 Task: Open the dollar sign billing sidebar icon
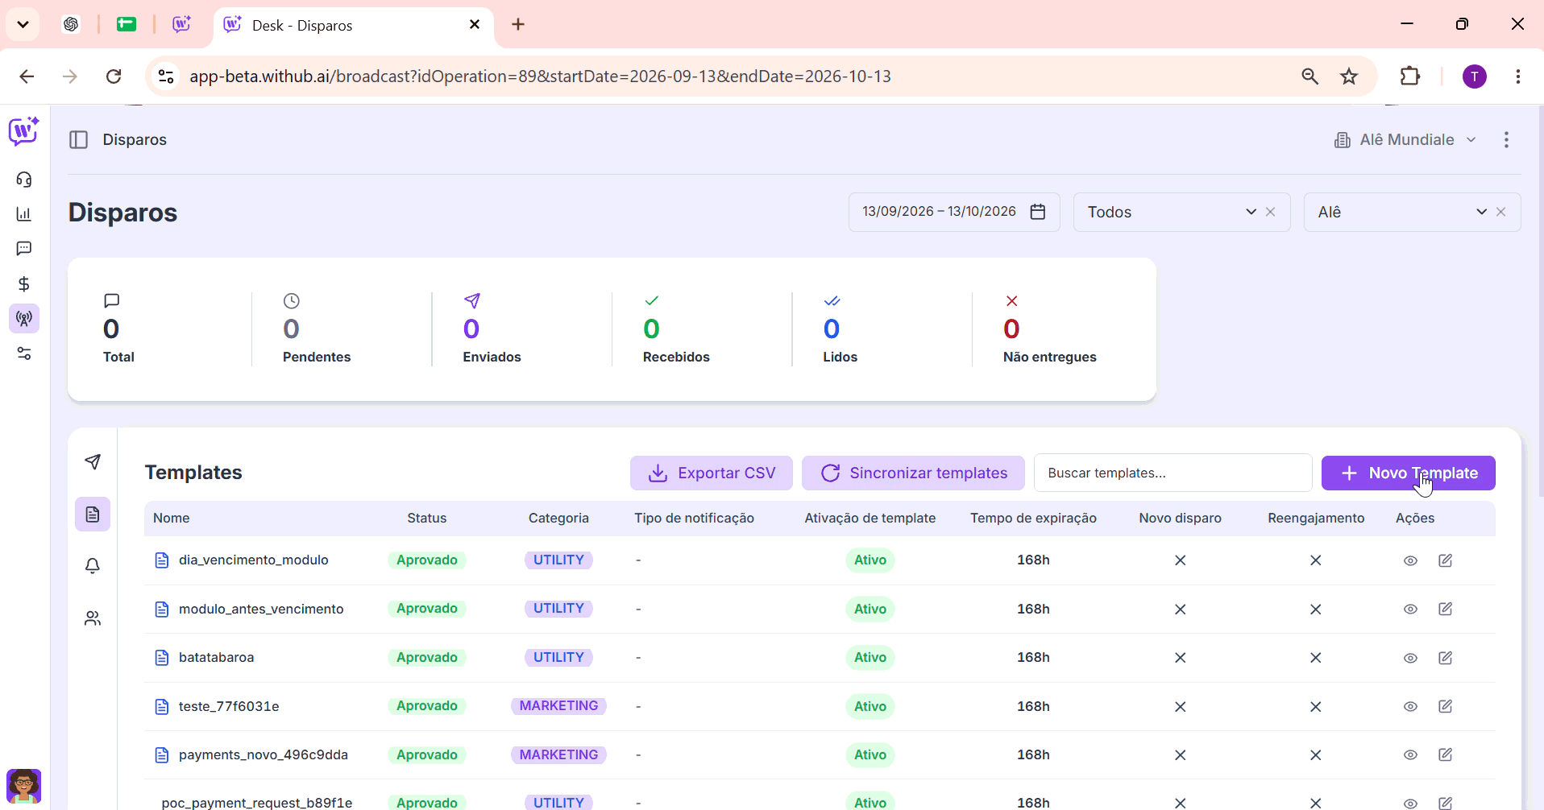click(24, 284)
